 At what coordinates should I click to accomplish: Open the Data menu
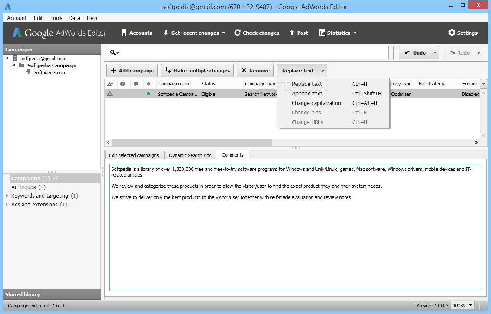[x=74, y=18]
